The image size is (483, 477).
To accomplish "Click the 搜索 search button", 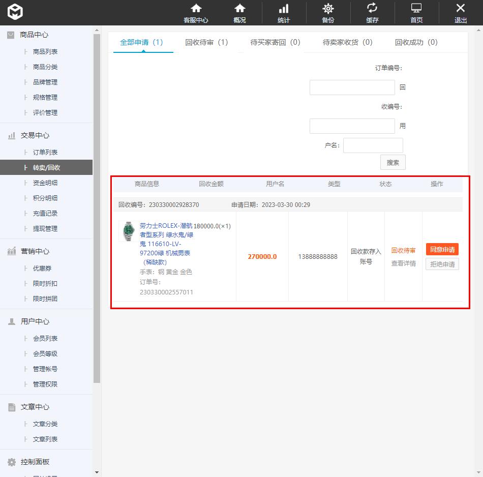I will click(x=393, y=162).
